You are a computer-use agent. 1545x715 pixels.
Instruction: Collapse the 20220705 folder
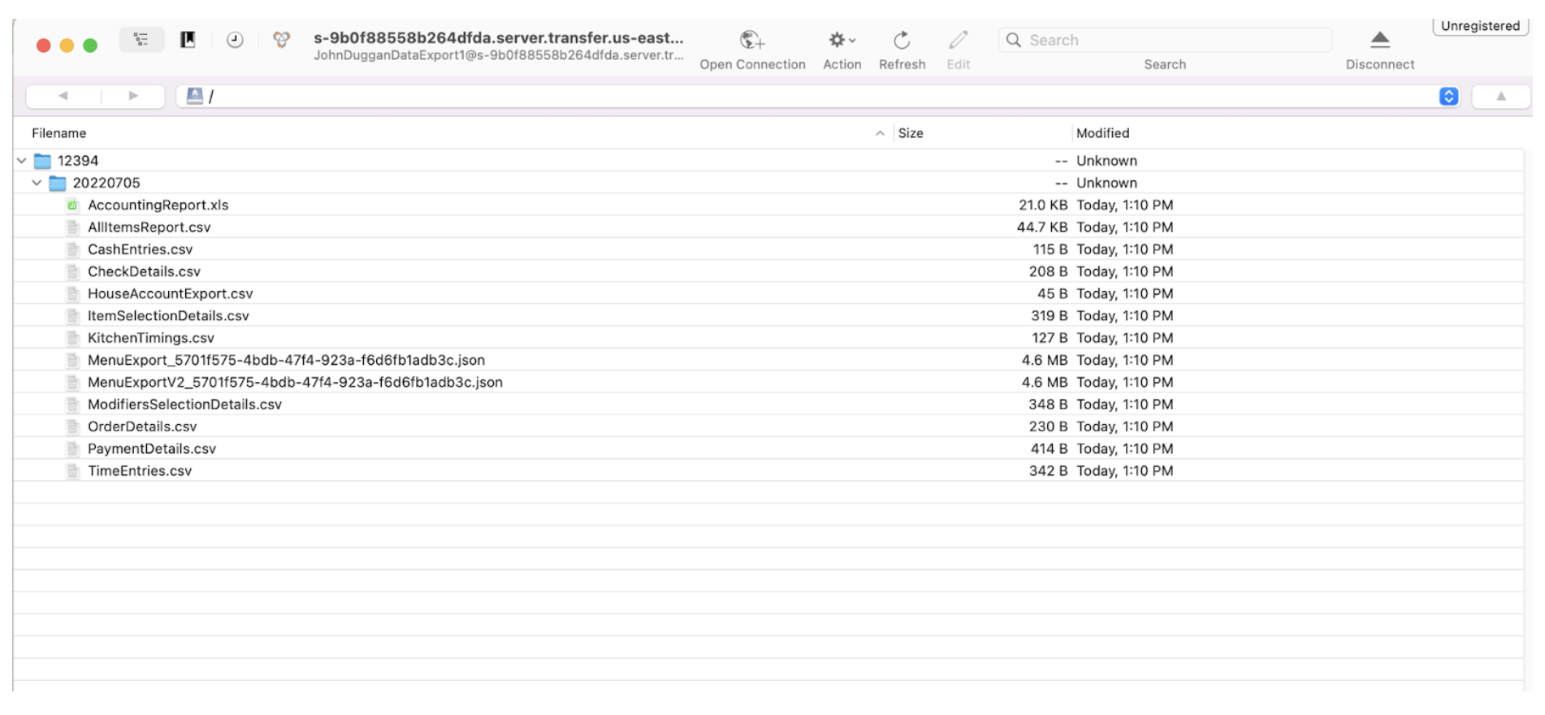(37, 183)
